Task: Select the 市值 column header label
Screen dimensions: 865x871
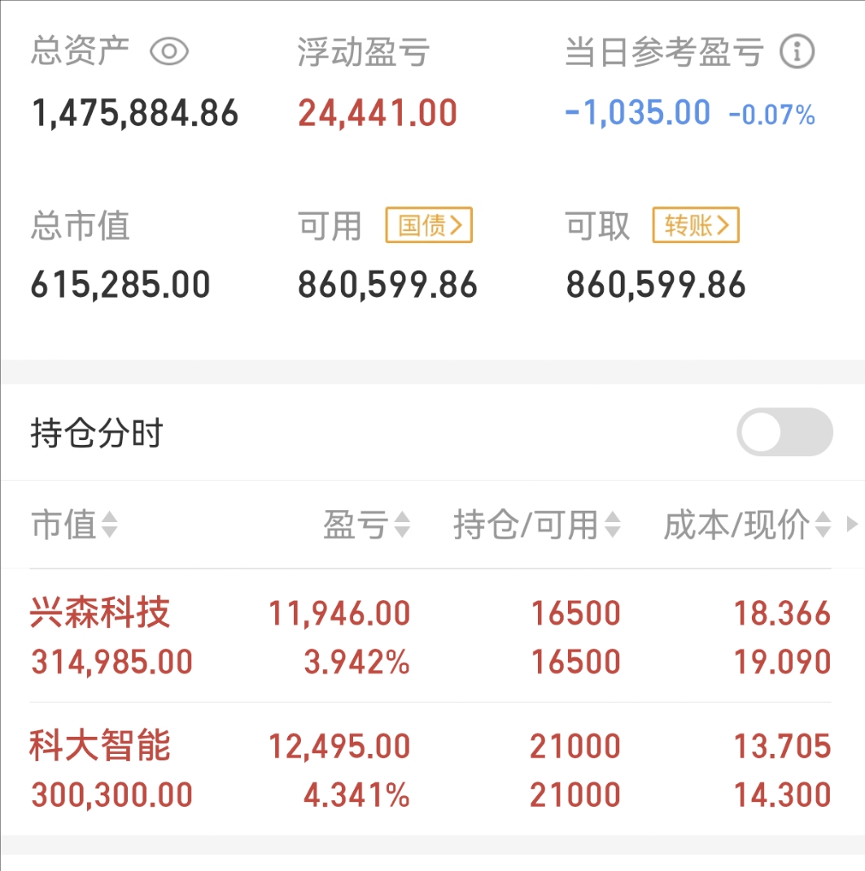Action: point(64,525)
